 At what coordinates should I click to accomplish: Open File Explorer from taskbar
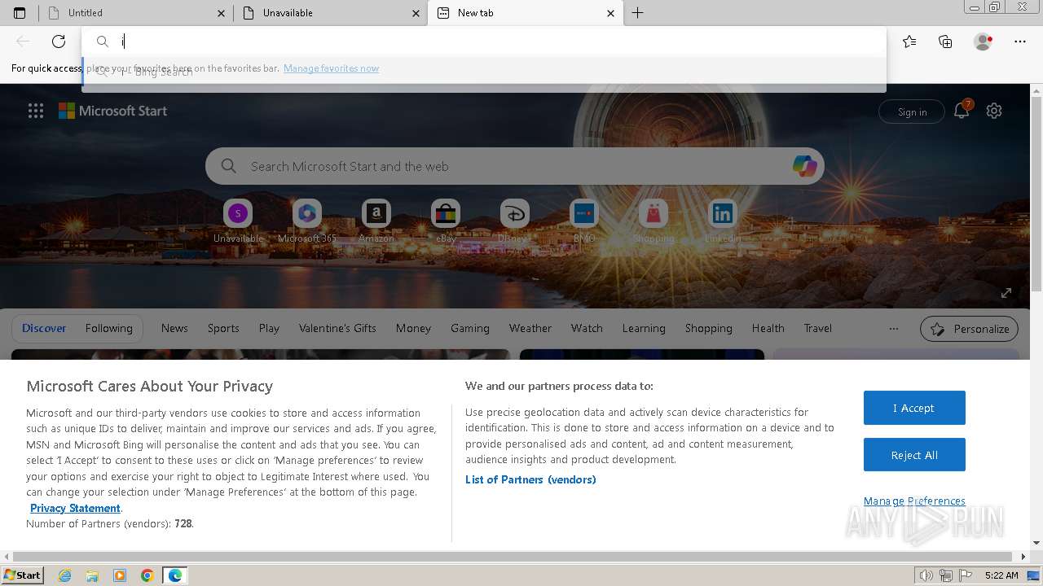[x=92, y=575]
